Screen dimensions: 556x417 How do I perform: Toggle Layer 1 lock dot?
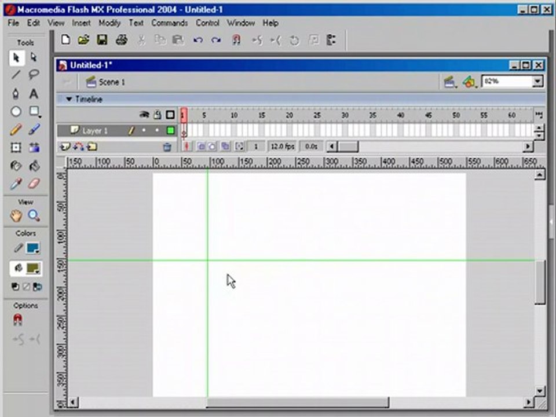click(x=157, y=130)
